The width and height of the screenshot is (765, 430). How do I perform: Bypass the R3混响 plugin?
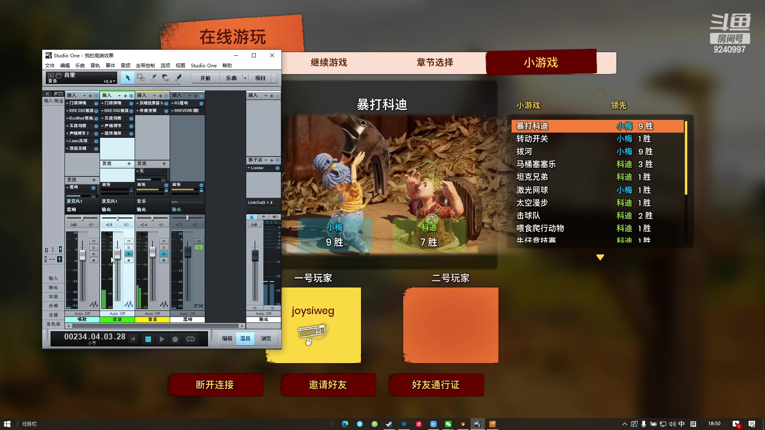coord(201,103)
